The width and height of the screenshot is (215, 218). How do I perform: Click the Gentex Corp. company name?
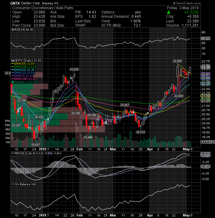coord(31,3)
